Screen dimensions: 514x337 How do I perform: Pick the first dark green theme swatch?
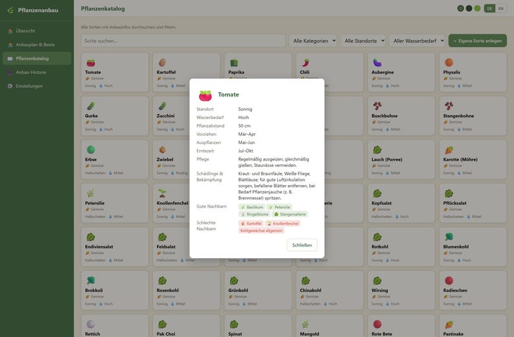tap(460, 8)
